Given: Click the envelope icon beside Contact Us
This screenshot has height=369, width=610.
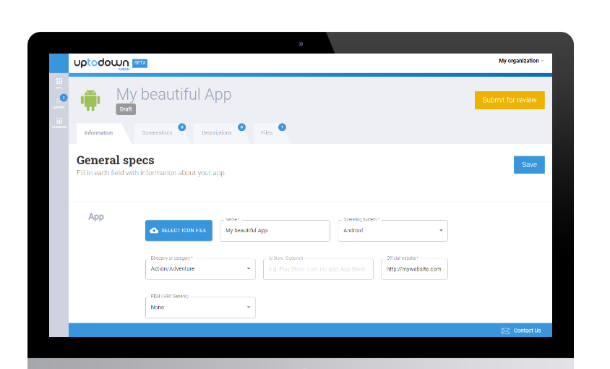Looking at the screenshot, I should [x=505, y=331].
